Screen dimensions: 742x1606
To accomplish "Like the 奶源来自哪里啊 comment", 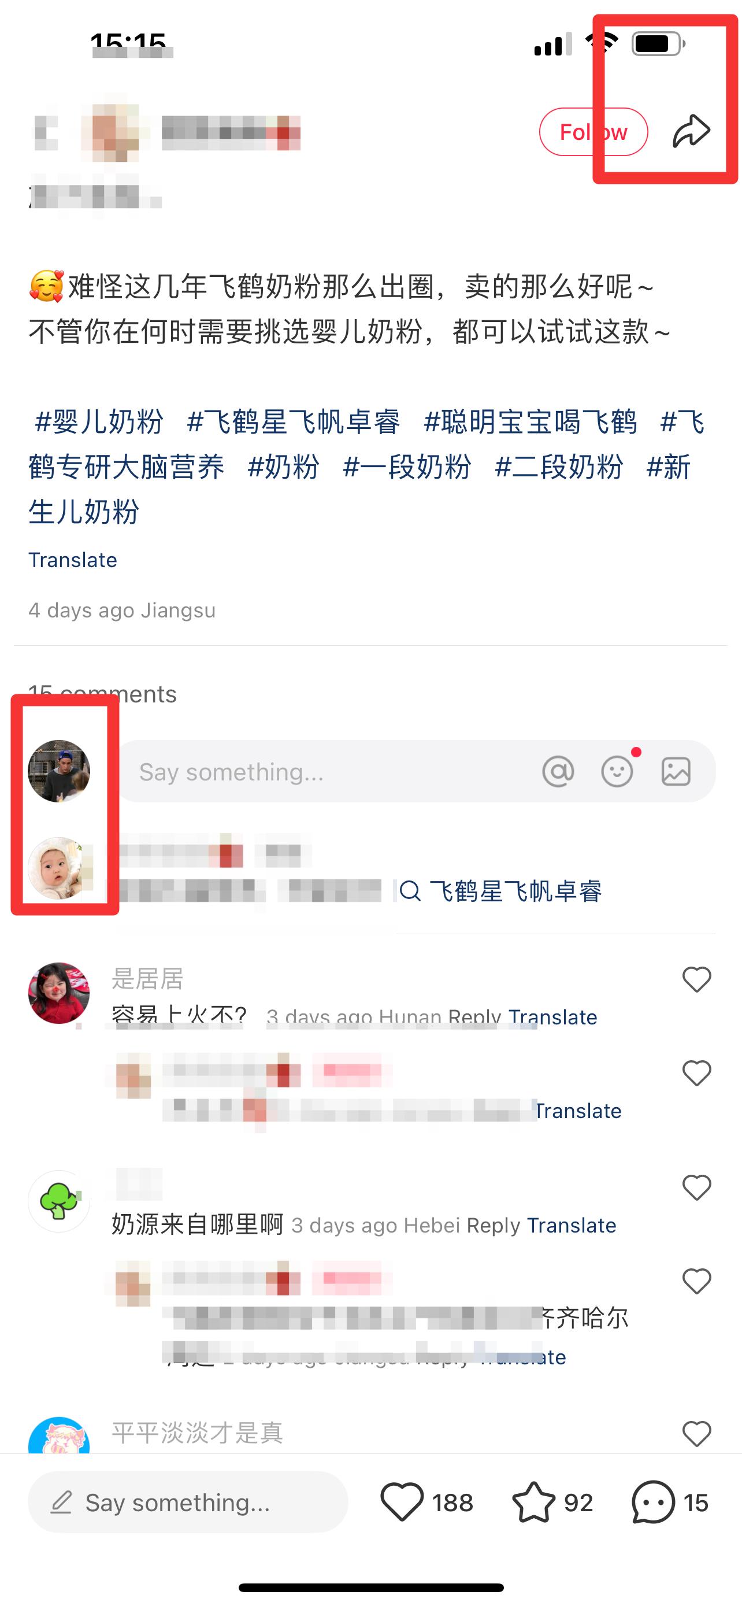I will coord(696,1187).
